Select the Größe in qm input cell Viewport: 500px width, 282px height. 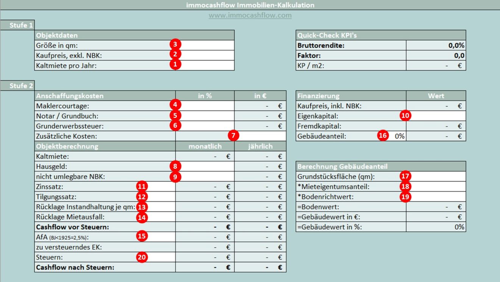pos(205,45)
